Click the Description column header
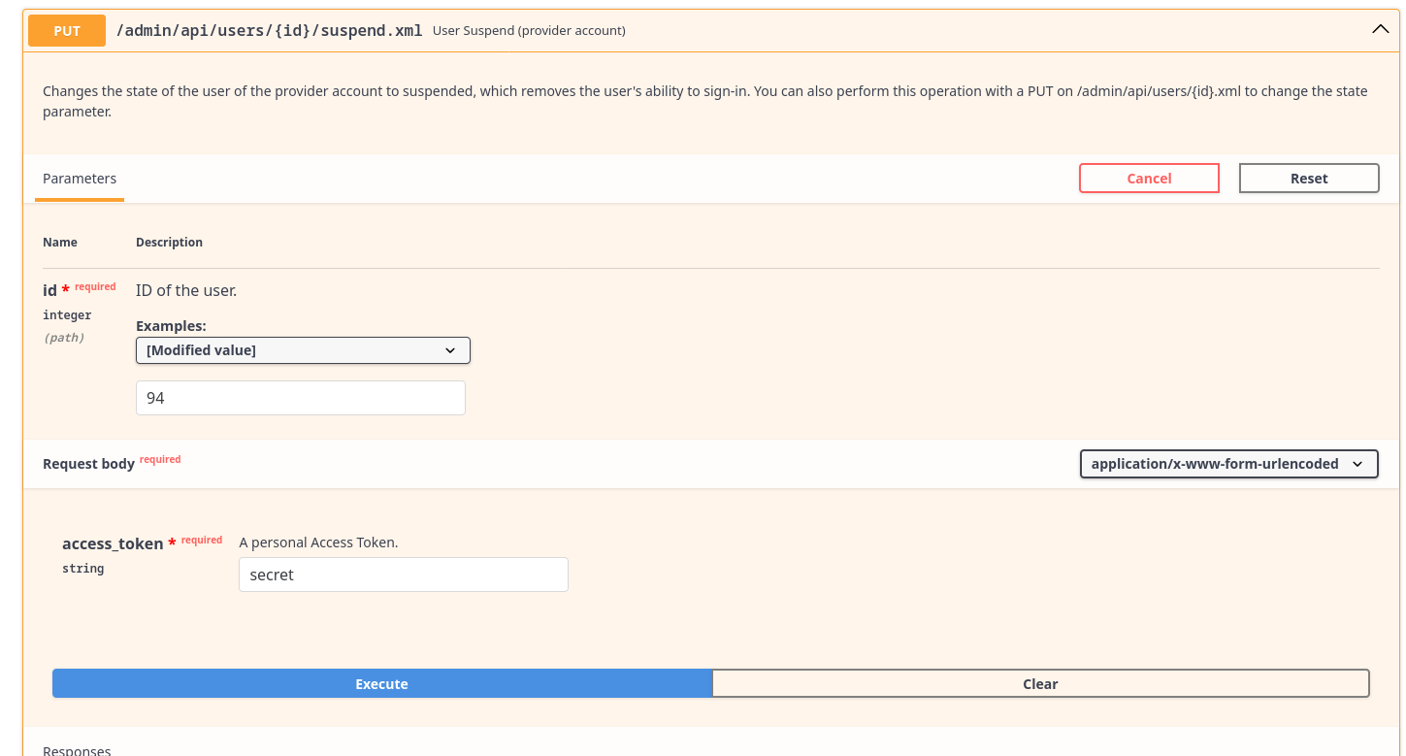Image resolution: width=1406 pixels, height=756 pixels. coord(169,243)
